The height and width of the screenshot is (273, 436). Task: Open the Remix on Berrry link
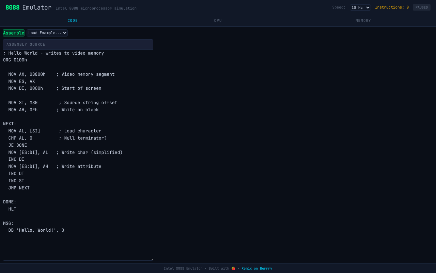(257, 269)
